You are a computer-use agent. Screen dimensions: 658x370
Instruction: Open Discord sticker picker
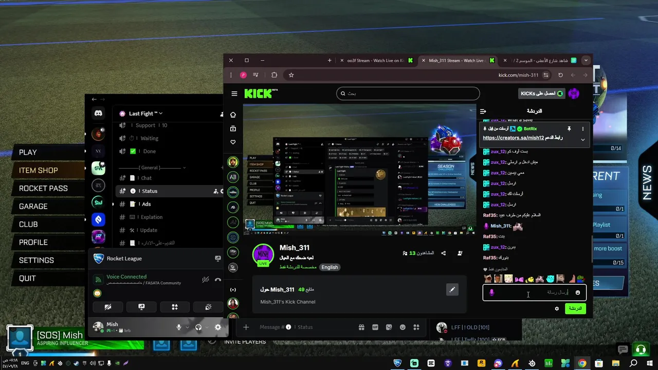(389, 327)
